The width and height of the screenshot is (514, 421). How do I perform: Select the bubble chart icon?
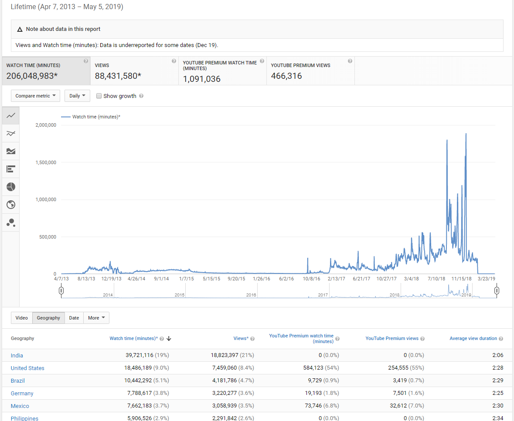pos(11,222)
